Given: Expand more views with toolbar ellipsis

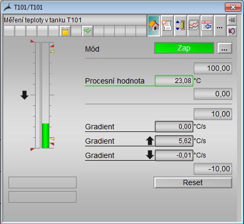Looking at the screenshot, I should point(220,26).
